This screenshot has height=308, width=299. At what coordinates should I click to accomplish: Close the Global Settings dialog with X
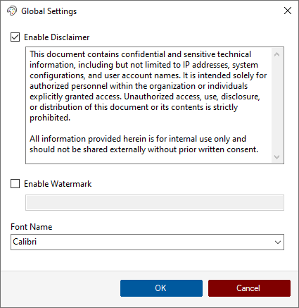(288, 11)
